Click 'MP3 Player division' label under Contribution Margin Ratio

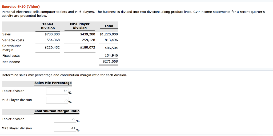[x=17, y=128]
